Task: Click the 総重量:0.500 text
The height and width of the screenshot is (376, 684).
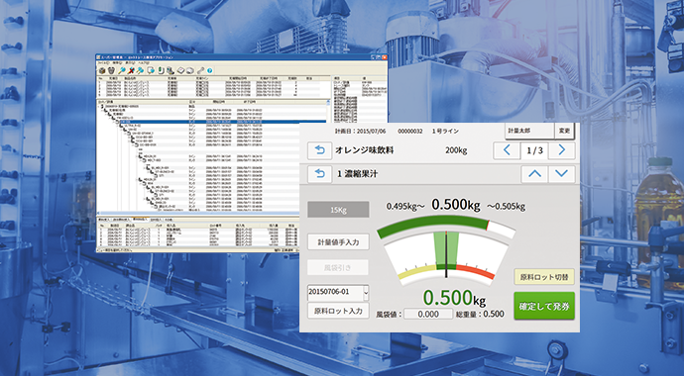Action: click(480, 314)
